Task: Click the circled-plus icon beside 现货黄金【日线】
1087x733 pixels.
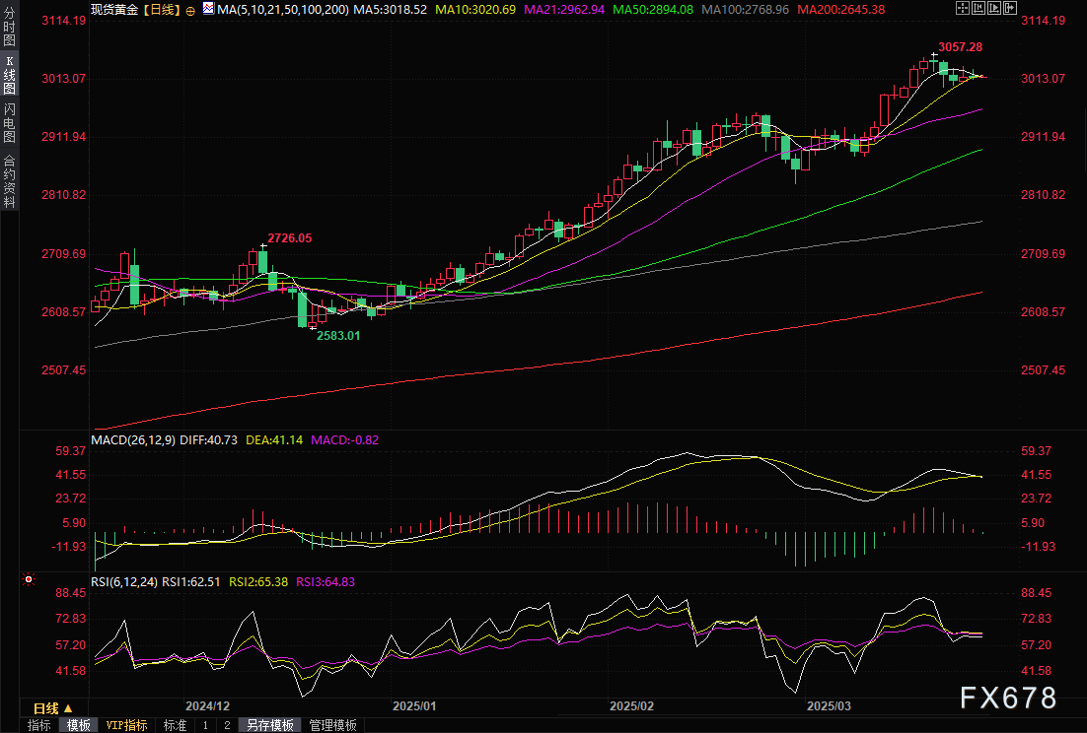Action: click(x=190, y=9)
